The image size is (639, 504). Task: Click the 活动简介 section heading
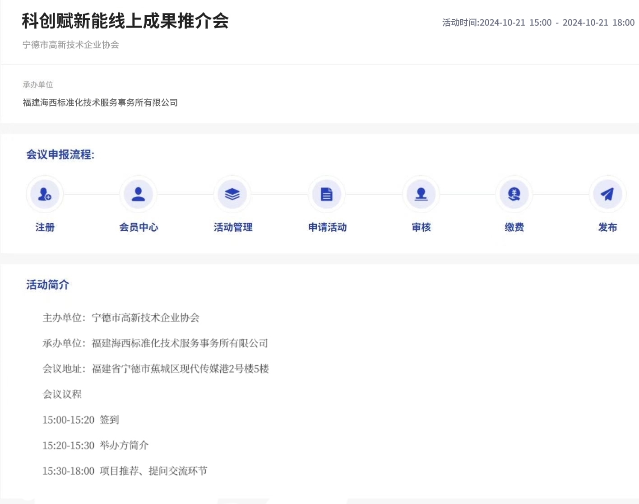coord(48,285)
